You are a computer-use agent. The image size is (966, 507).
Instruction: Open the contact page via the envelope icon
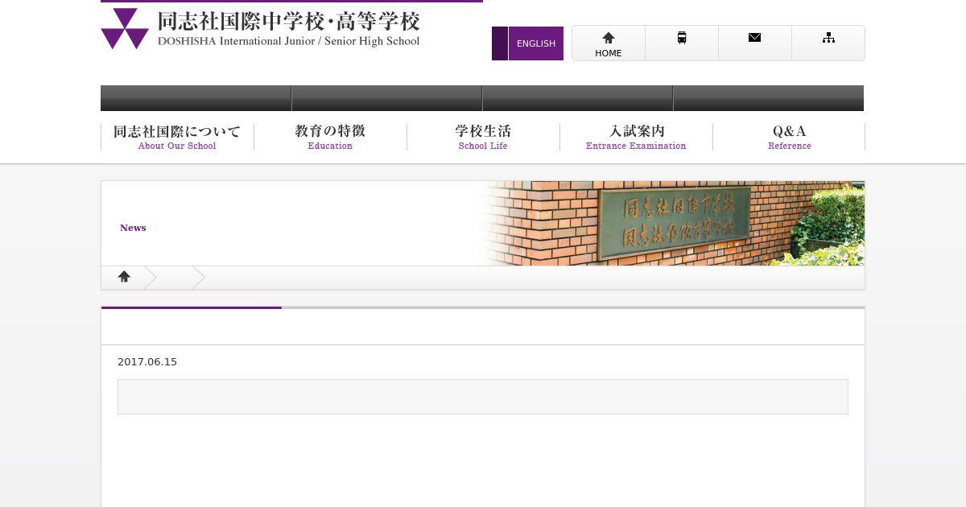coord(755,43)
